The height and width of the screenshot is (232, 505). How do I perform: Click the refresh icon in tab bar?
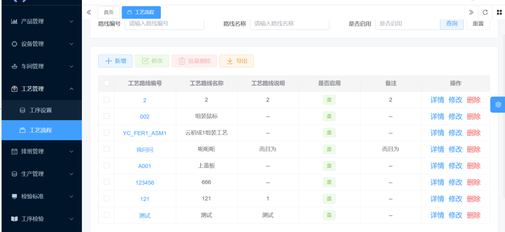(485, 12)
